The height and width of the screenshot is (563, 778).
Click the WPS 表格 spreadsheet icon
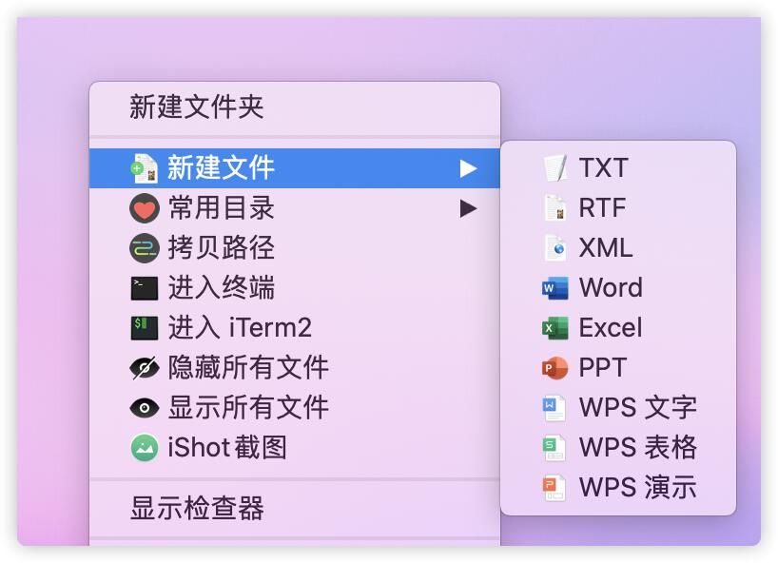[554, 447]
